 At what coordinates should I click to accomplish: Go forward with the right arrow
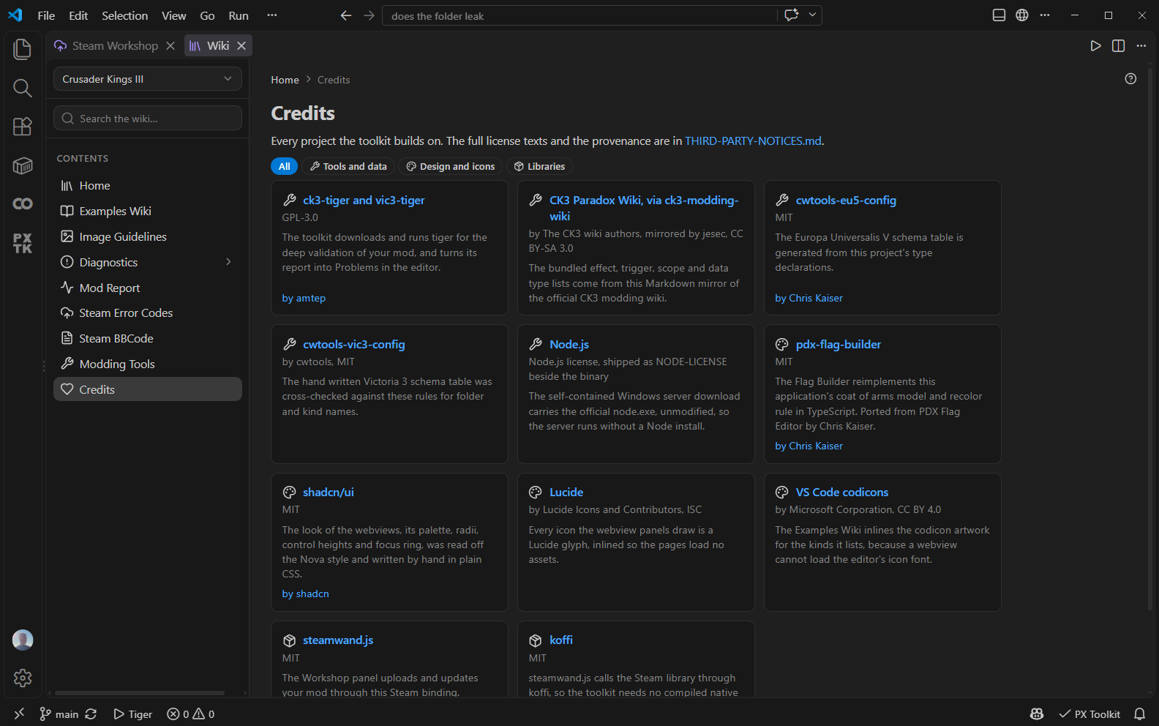[369, 15]
